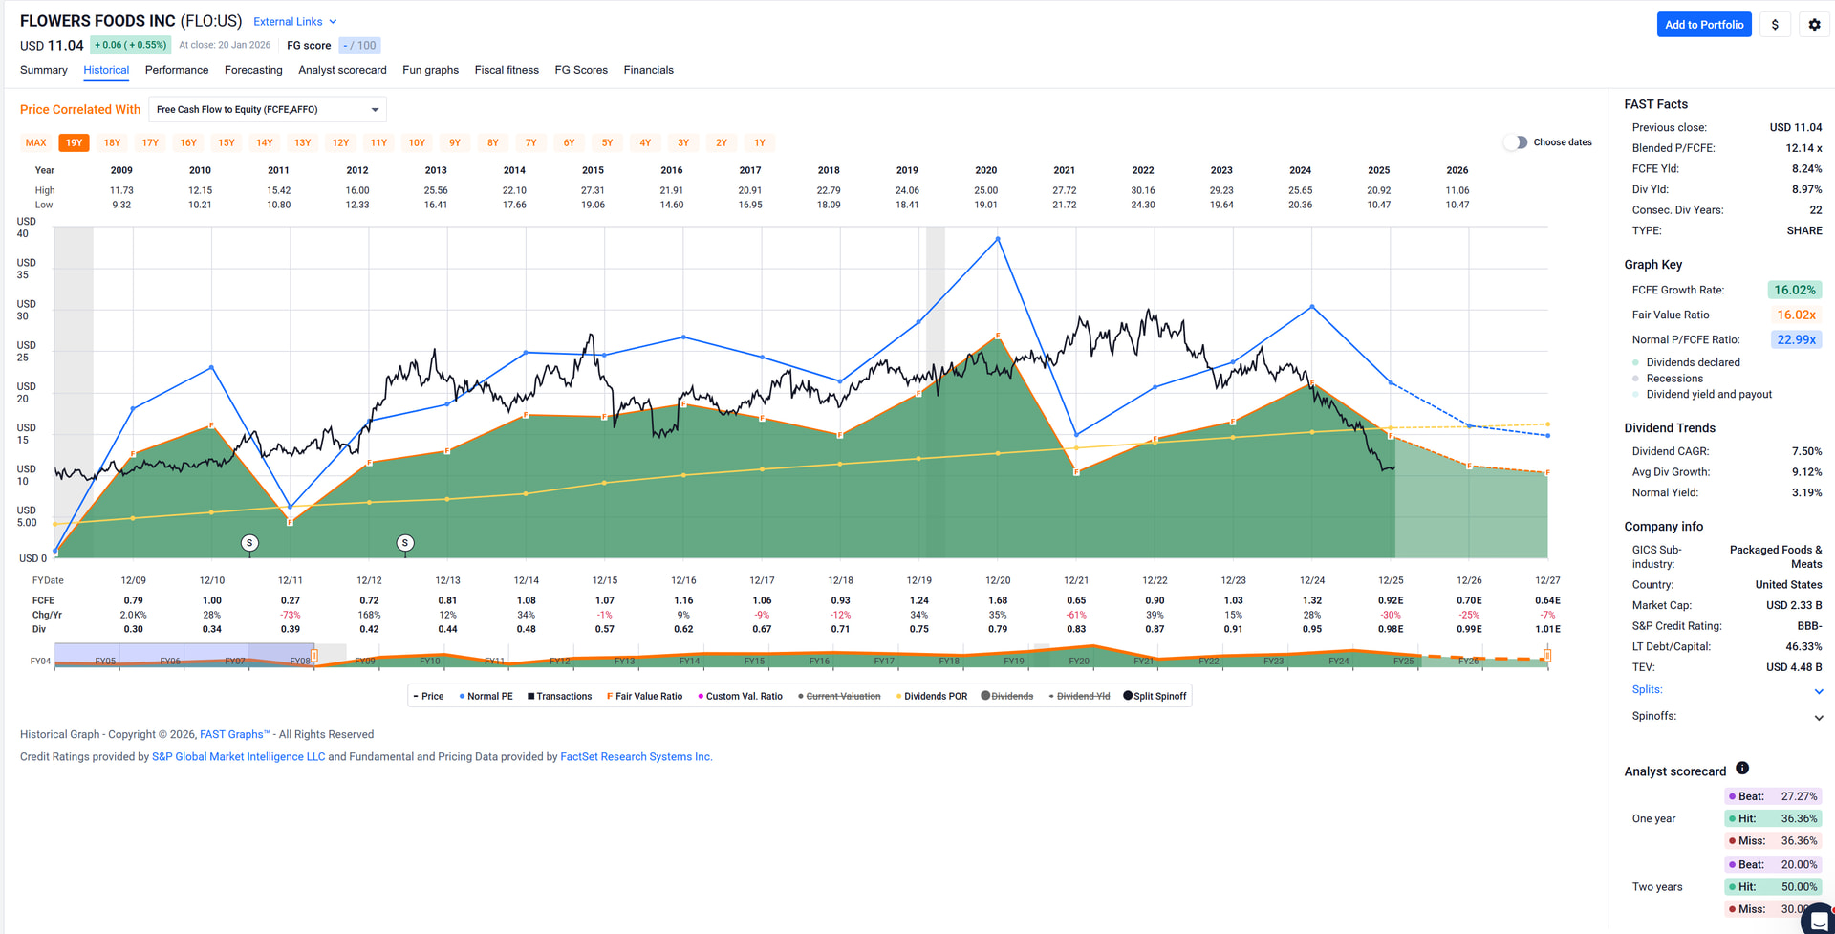Show the struck-out Dividend Yld series
Screen dimensions: 1835x934
tap(1082, 696)
